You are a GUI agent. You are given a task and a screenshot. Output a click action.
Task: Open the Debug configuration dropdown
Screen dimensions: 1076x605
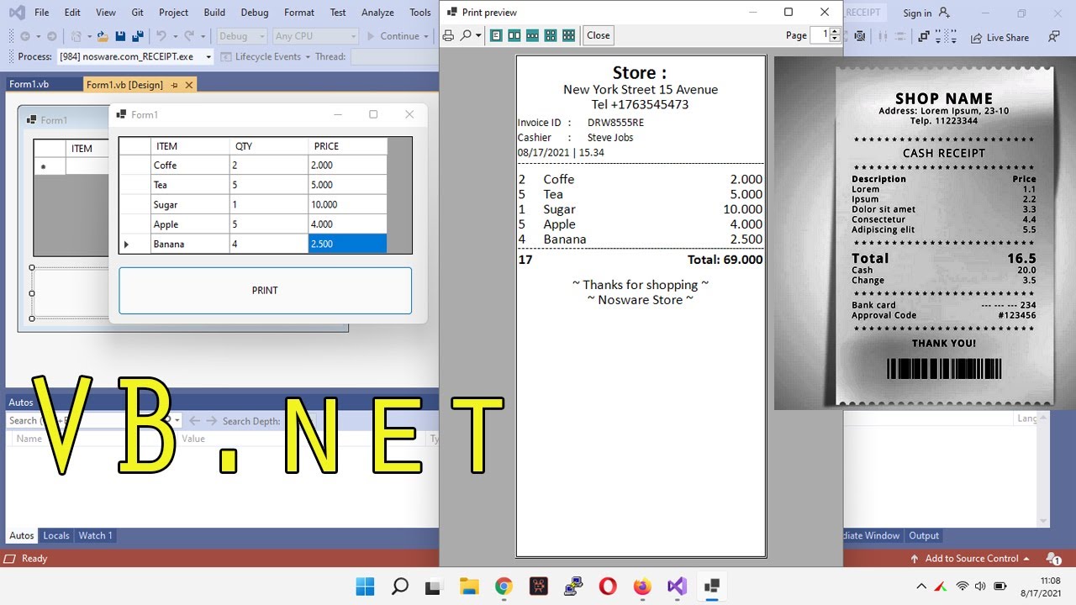pyautogui.click(x=241, y=36)
